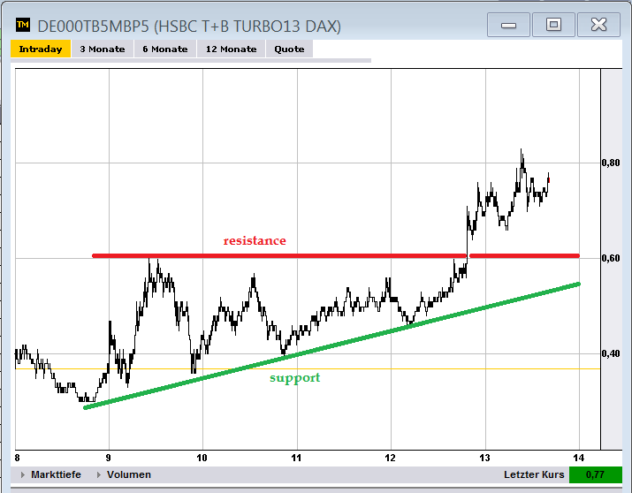Click the 13 hour label on time axis
The image size is (632, 493).
(484, 458)
